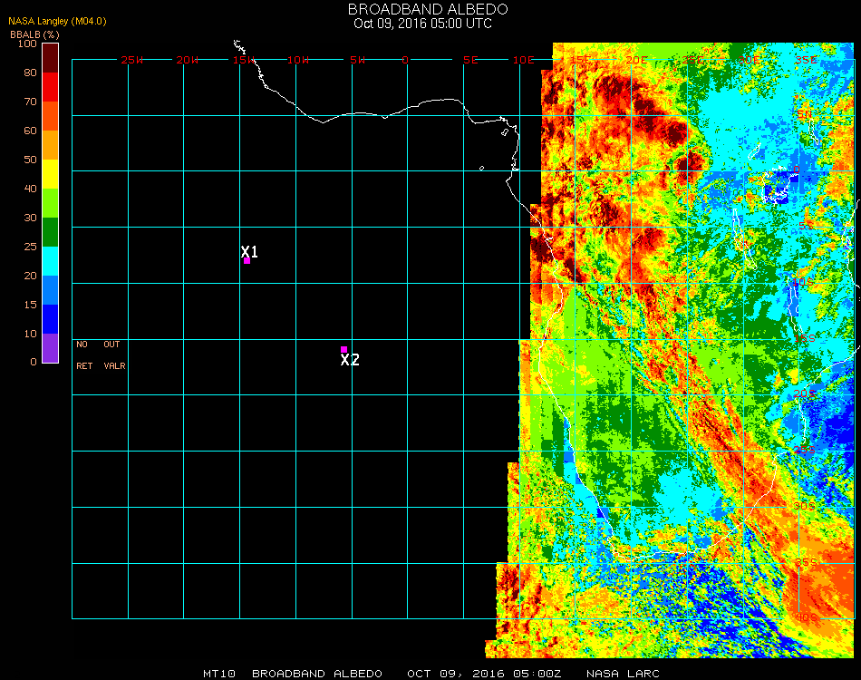Click the orange 50-60% legend swatch
Image resolution: width=861 pixels, height=680 pixels.
tap(51, 145)
